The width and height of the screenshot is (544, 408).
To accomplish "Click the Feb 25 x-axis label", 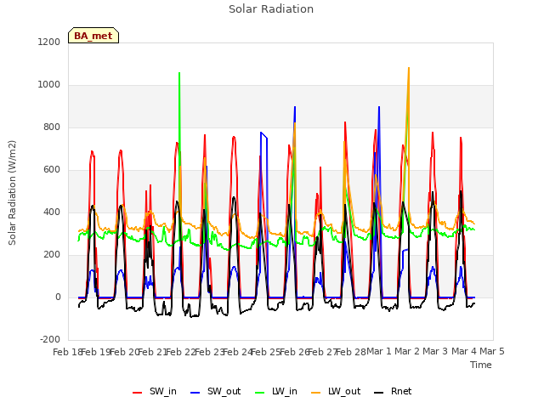I will 266,352.
